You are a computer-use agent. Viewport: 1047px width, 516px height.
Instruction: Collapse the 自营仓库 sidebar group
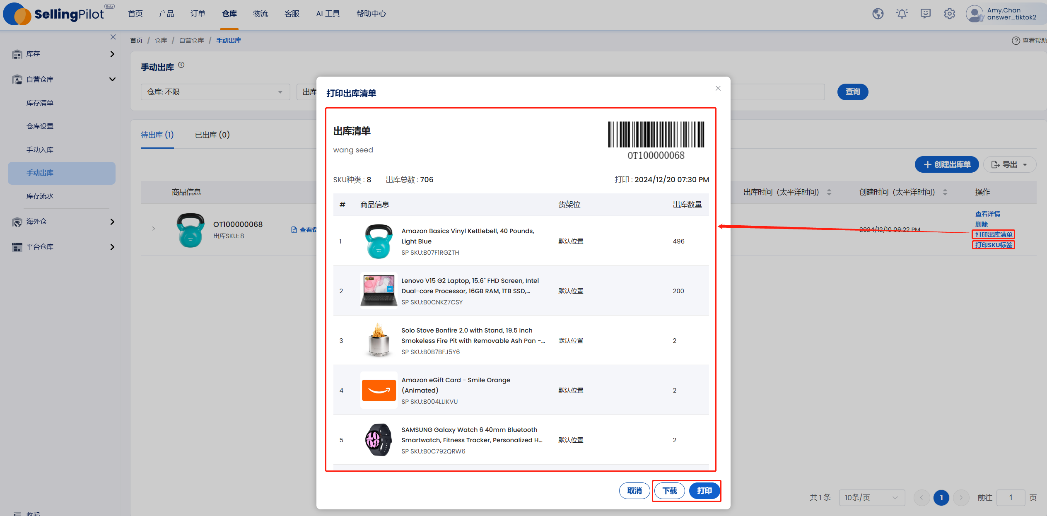pos(112,80)
